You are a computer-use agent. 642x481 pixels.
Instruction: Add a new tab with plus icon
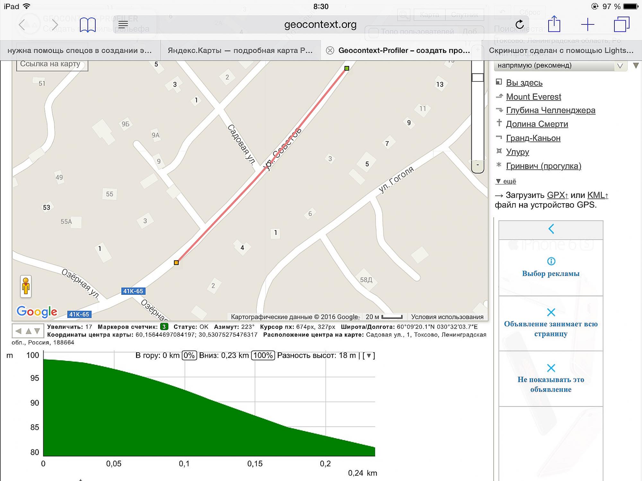point(587,24)
